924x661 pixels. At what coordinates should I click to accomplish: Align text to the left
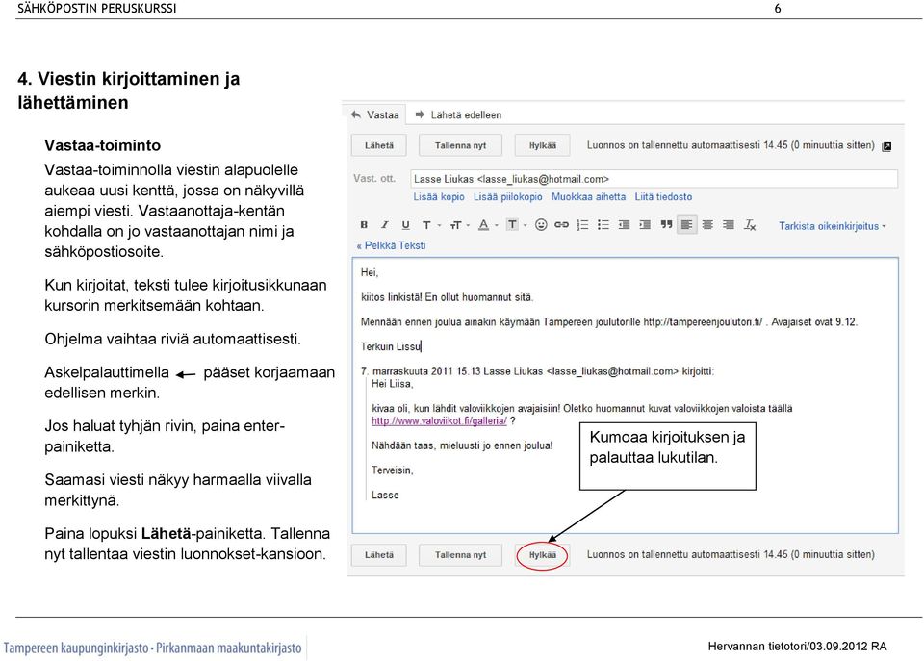point(686,225)
